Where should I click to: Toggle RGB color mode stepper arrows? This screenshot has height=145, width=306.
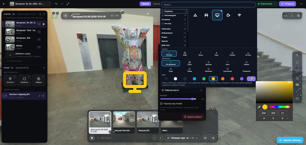288,118
